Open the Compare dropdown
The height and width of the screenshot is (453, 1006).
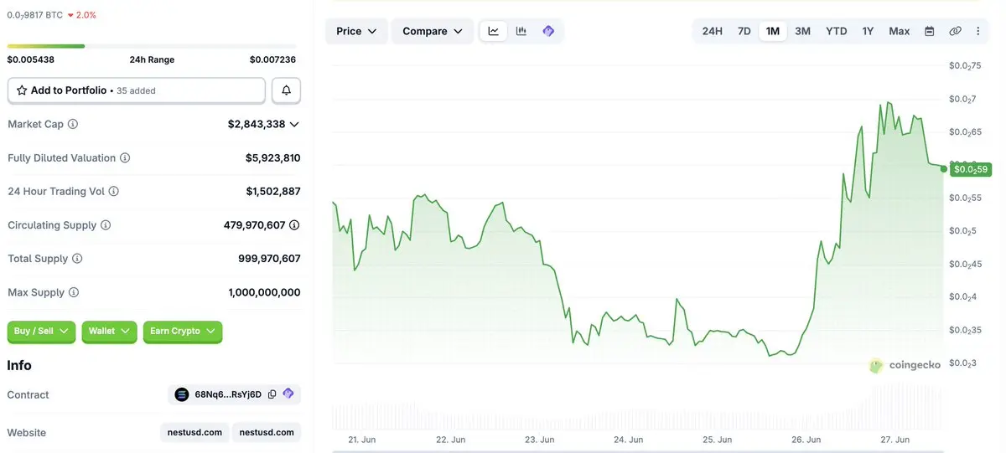coord(433,31)
